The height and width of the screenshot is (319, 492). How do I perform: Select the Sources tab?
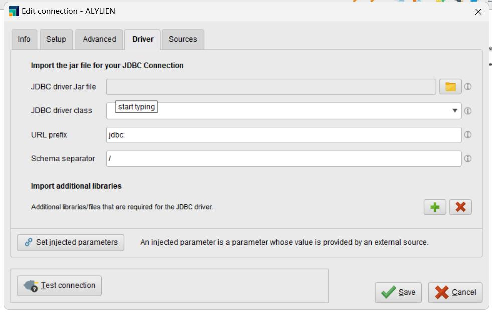[x=183, y=40]
